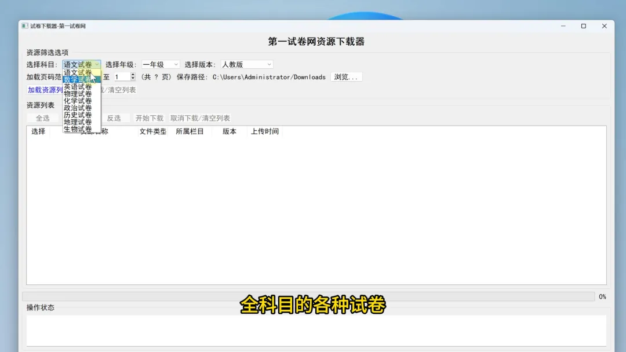
Task: Click the 反选 invert selection button
Action: coord(114,119)
